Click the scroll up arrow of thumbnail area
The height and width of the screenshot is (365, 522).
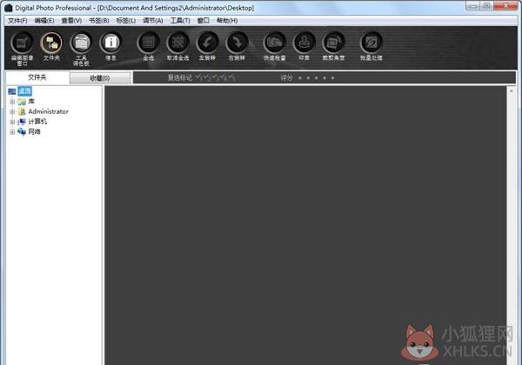[x=512, y=90]
